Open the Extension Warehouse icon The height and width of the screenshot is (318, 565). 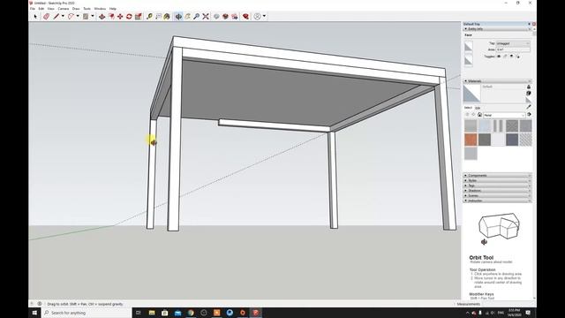click(x=225, y=16)
